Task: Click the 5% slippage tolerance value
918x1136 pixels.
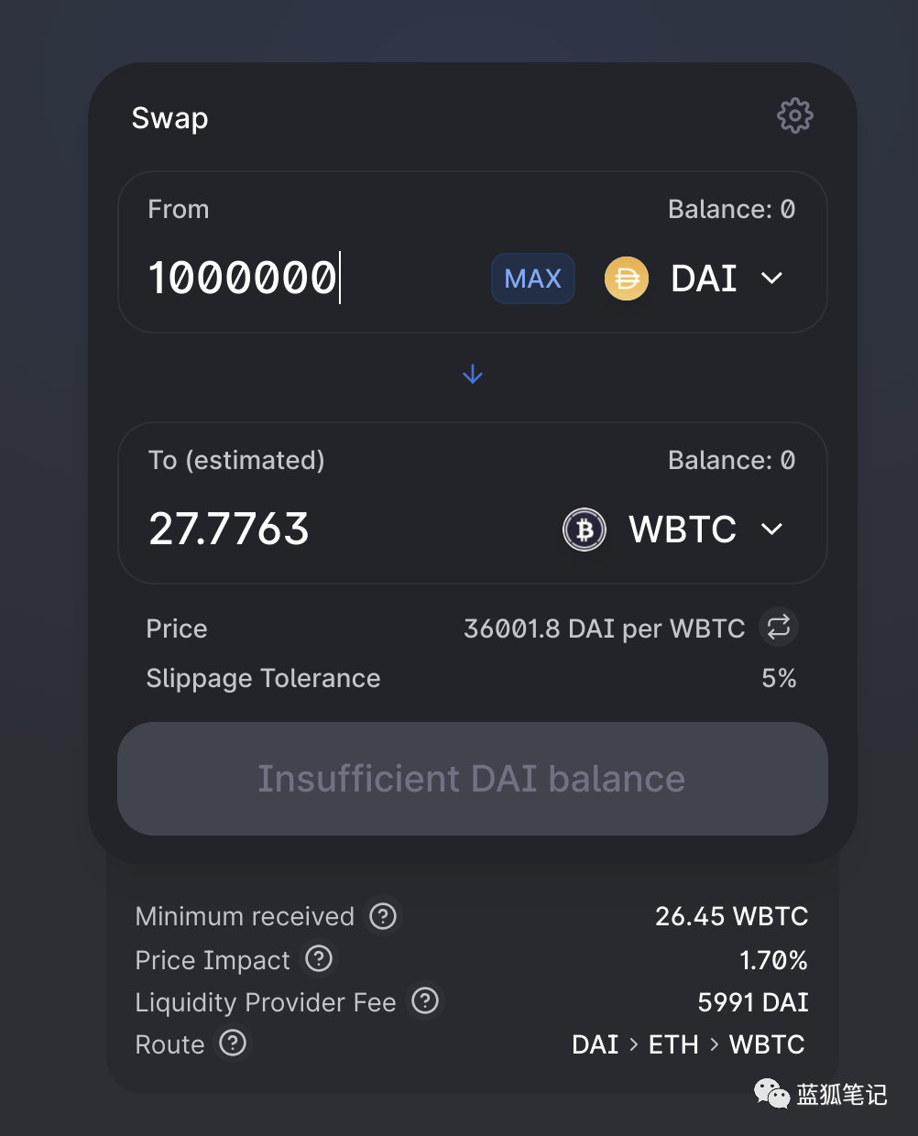Action: click(x=779, y=678)
